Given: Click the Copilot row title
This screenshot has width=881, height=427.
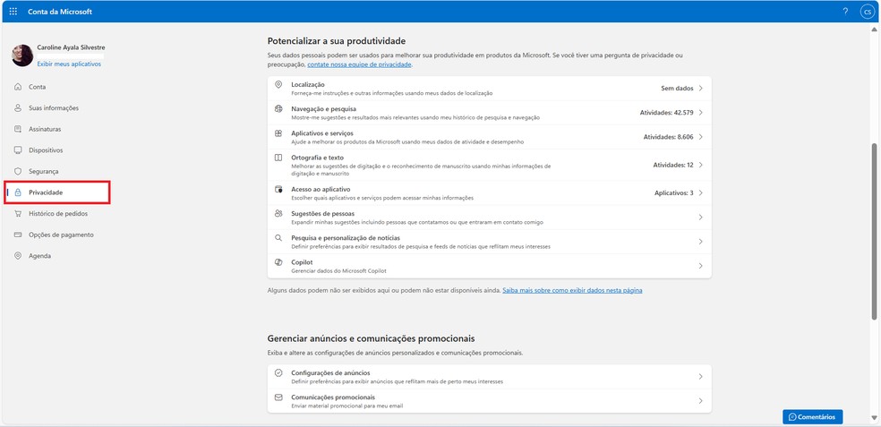Looking at the screenshot, I should point(302,262).
